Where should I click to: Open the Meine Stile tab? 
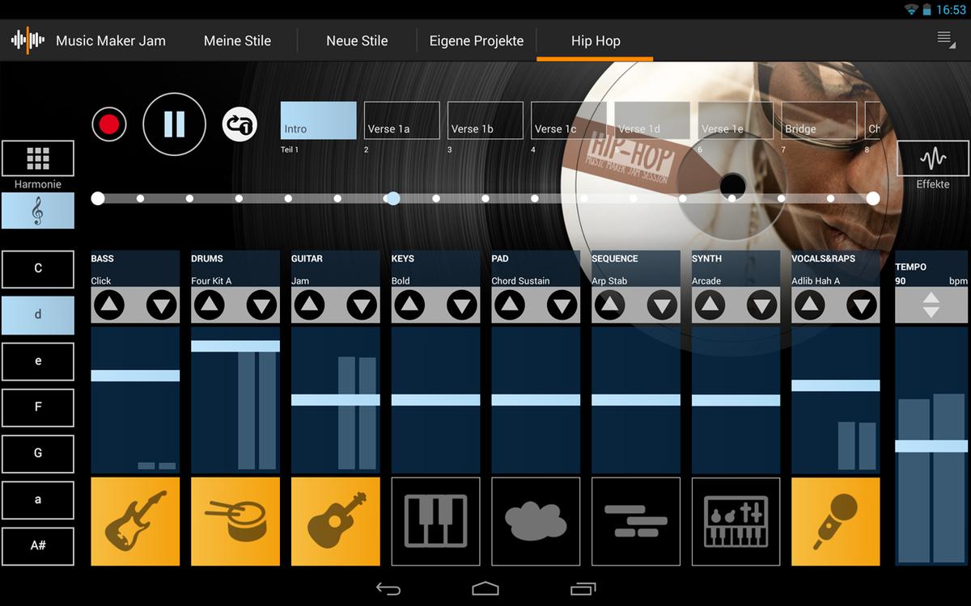point(237,40)
